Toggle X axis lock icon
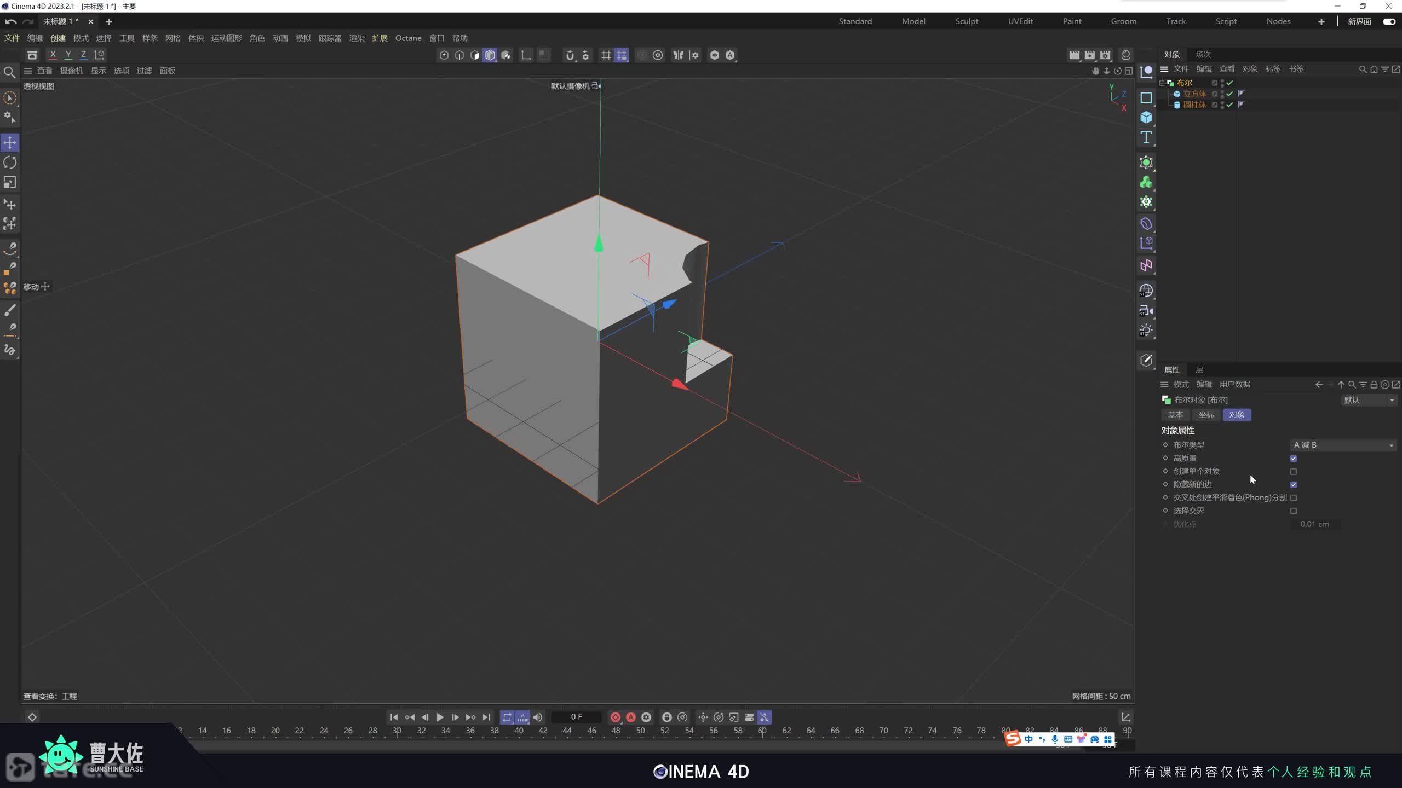The height and width of the screenshot is (788, 1402). tap(53, 55)
